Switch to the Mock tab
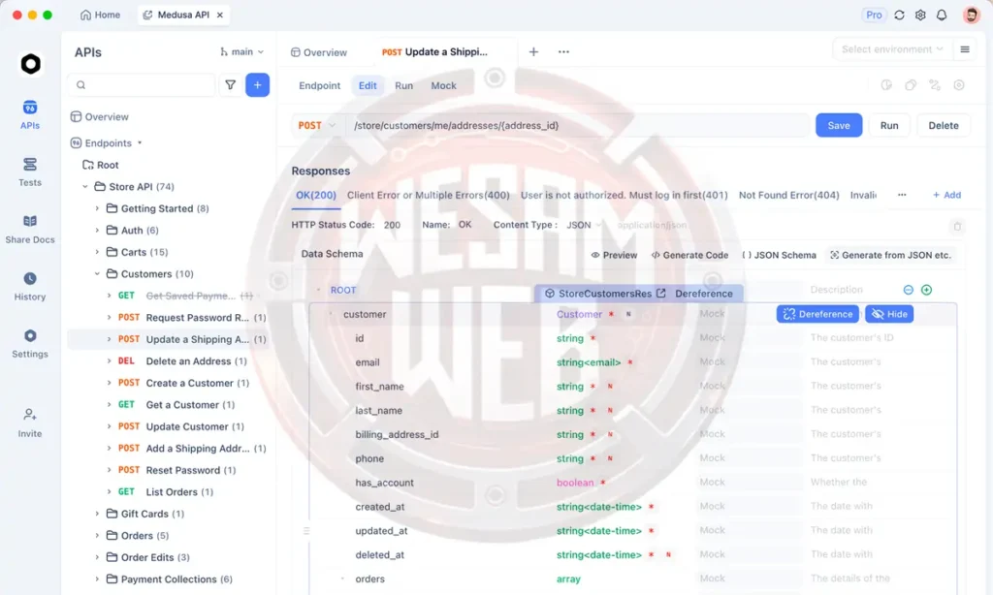Viewport: 993px width, 595px height. pos(443,85)
